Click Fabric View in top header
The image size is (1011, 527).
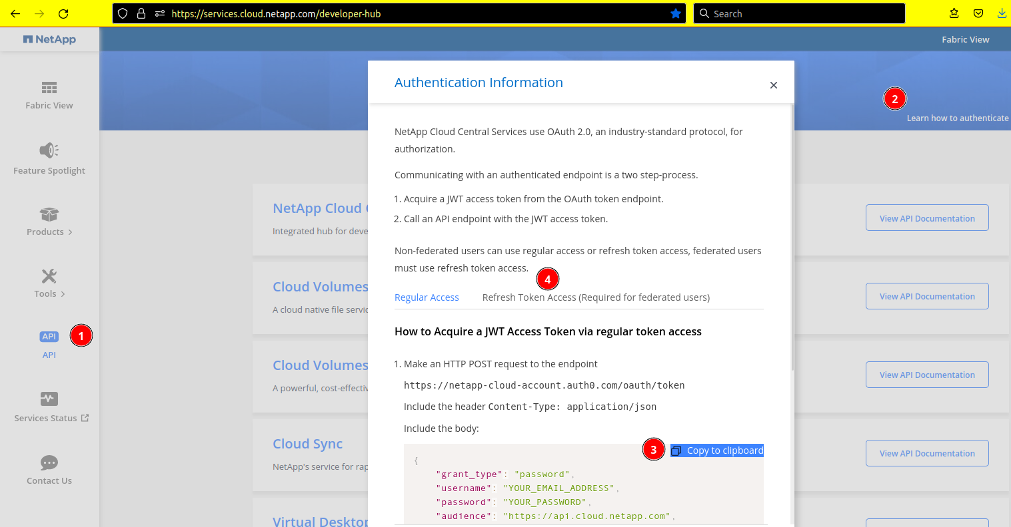[965, 39]
